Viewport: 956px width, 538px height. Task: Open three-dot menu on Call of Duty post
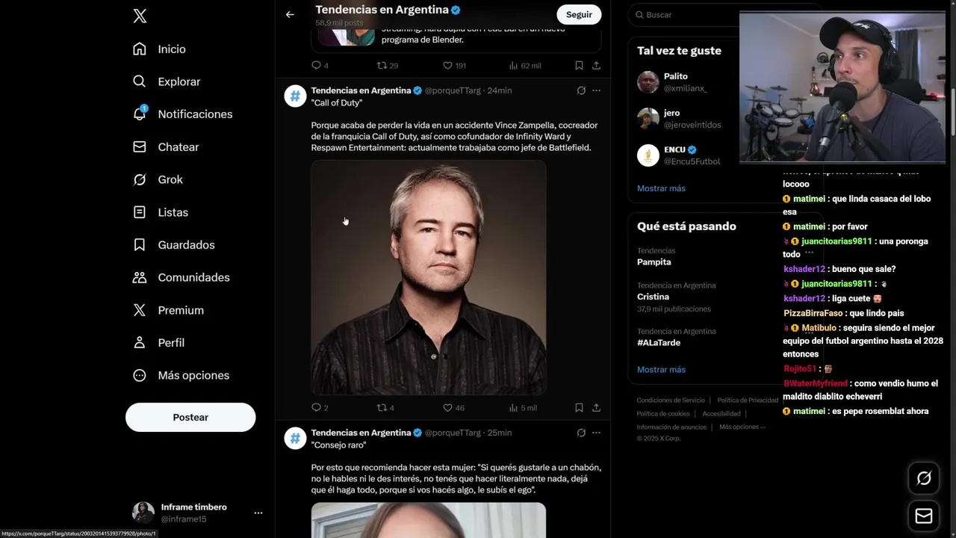pyautogui.click(x=596, y=90)
